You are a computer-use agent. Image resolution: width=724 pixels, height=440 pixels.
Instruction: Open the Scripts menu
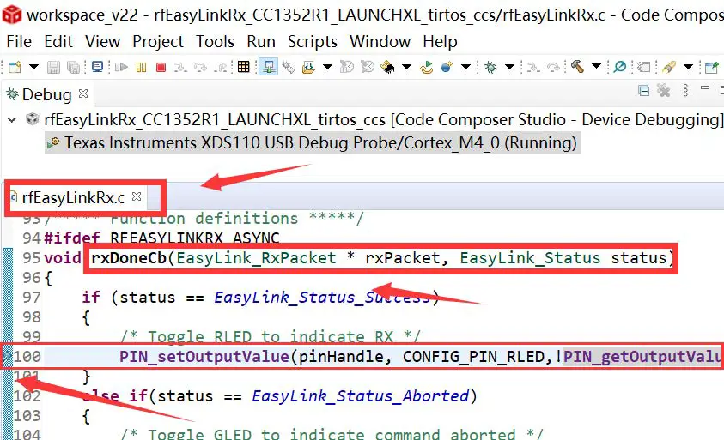(312, 42)
